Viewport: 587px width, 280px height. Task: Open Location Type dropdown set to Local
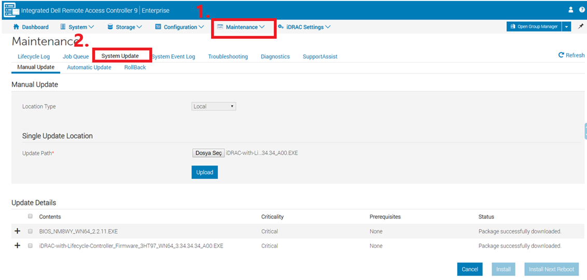tap(214, 107)
